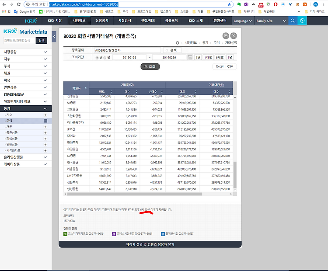Expand 파생상품 submenu plus icon
Viewport: 328px width, 271px height.
point(45,139)
